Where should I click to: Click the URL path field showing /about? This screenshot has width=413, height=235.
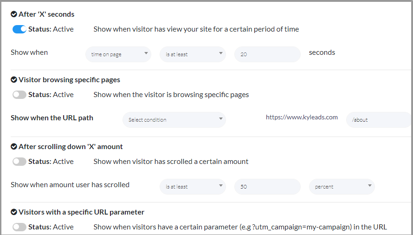[378, 120]
